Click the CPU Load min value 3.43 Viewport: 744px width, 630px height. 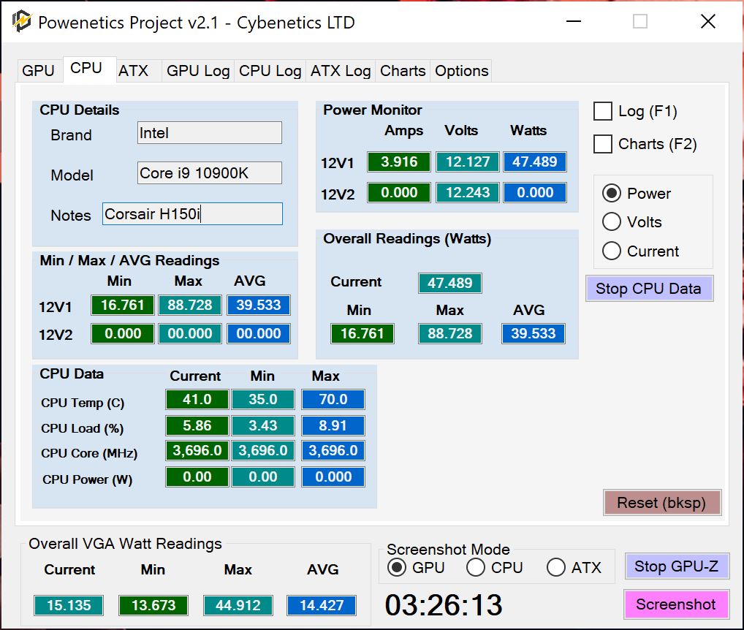(263, 425)
